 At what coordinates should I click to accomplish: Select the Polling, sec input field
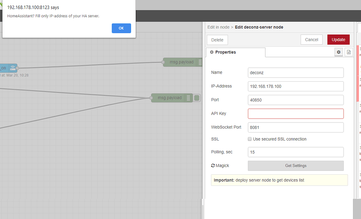pyautogui.click(x=295, y=152)
